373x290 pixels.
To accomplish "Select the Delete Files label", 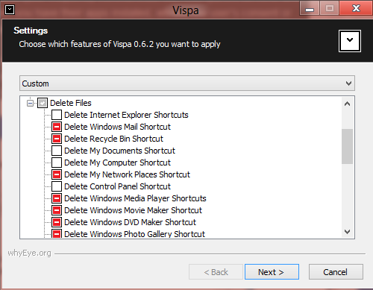I will coord(71,103).
